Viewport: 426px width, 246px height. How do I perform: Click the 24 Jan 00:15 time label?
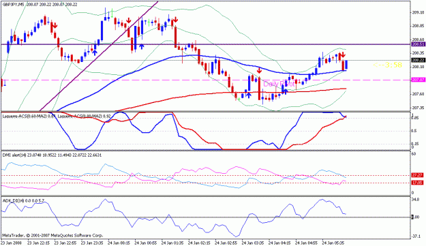point(119,243)
